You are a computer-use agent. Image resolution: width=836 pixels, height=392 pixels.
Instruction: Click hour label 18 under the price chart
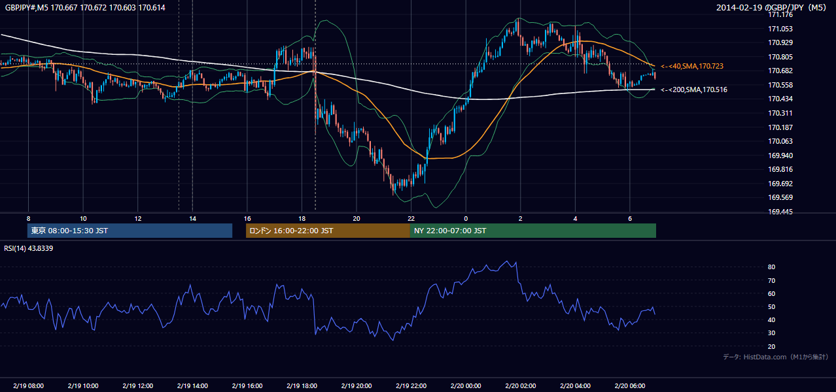point(302,218)
